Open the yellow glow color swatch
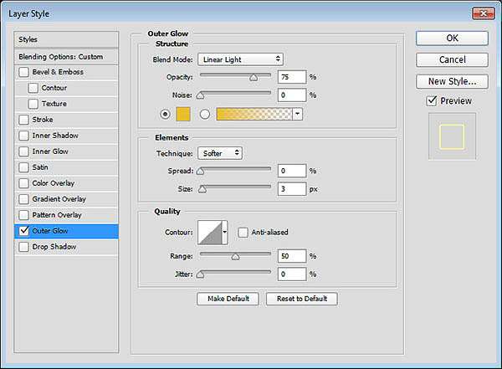The height and width of the screenshot is (369, 502). tap(183, 114)
